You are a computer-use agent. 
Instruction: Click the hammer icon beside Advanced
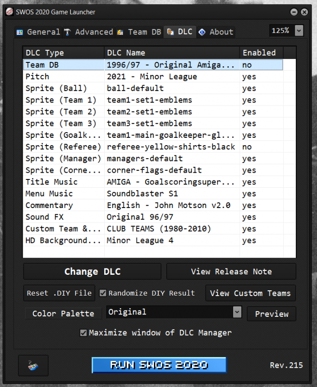[68, 32]
